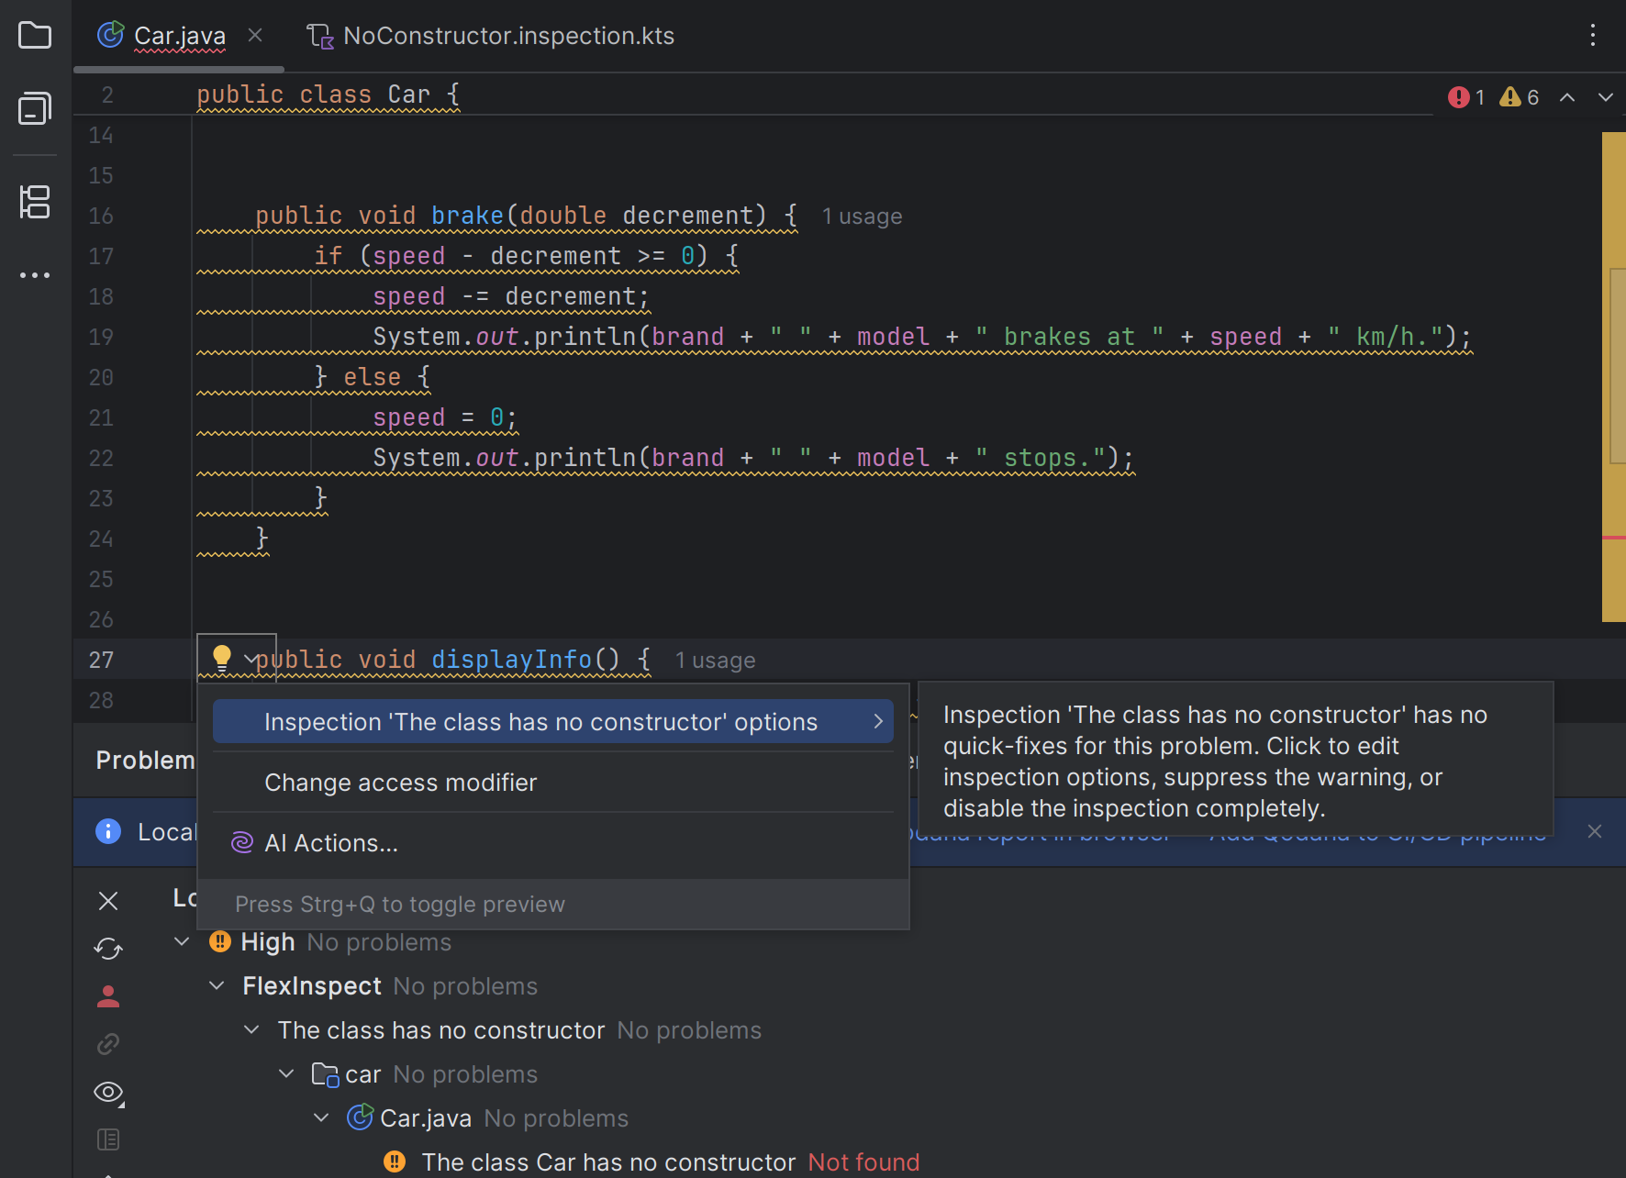Click the link icon in Problems sidebar

pos(108,1044)
